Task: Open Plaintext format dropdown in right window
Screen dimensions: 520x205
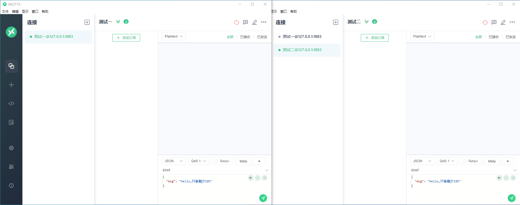Action: click(x=422, y=36)
